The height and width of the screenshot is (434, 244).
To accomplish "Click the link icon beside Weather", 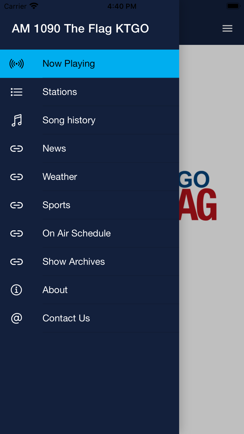I will (x=16, y=177).
